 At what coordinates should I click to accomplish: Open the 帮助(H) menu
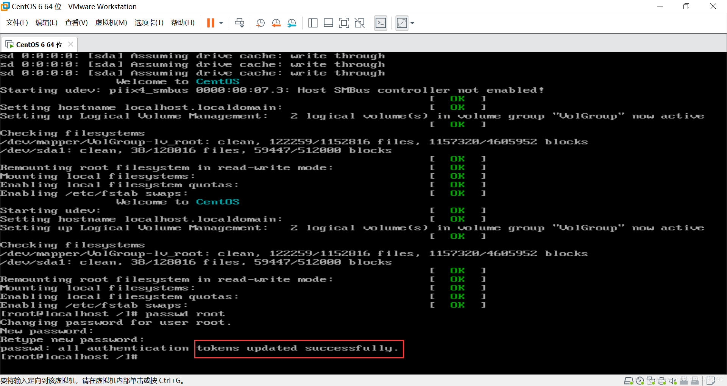pyautogui.click(x=183, y=23)
